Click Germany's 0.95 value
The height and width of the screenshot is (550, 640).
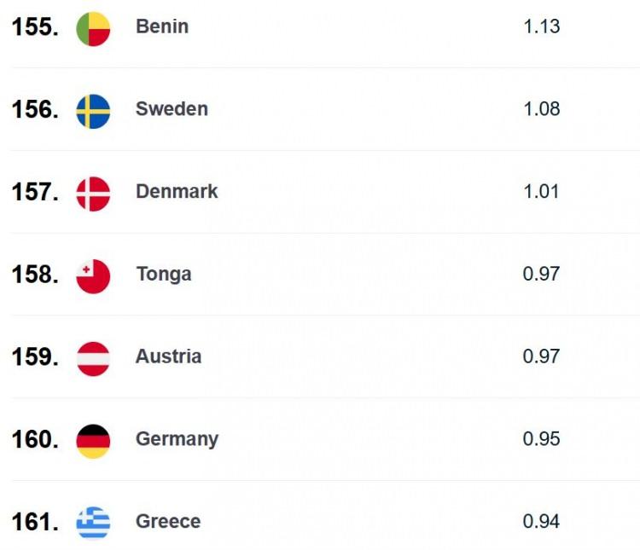(x=541, y=438)
